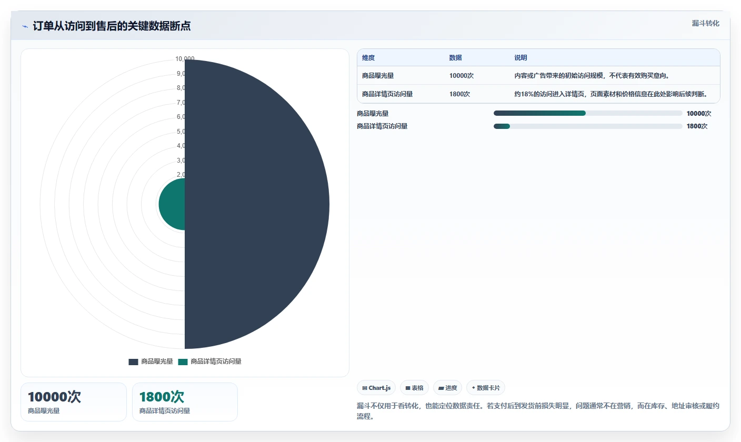Click the 维度 column header
Viewport: 741px width, 442px height.
click(368, 58)
